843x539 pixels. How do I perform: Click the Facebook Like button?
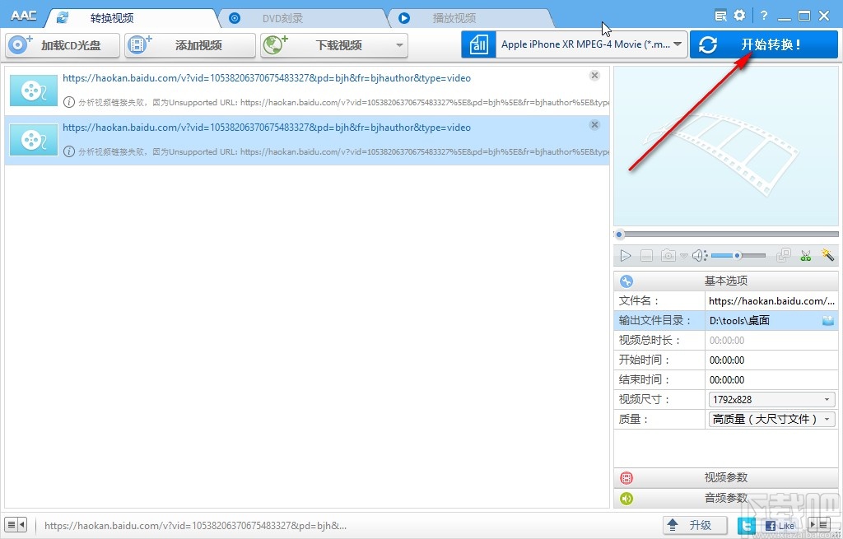point(780,526)
